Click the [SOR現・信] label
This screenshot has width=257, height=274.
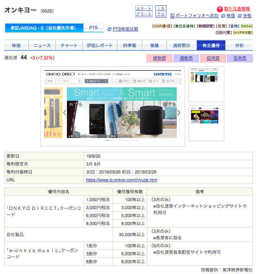(x=162, y=26)
